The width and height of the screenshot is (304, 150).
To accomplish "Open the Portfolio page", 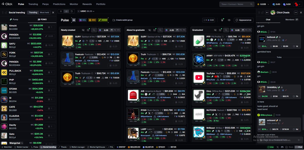I will [101, 4].
